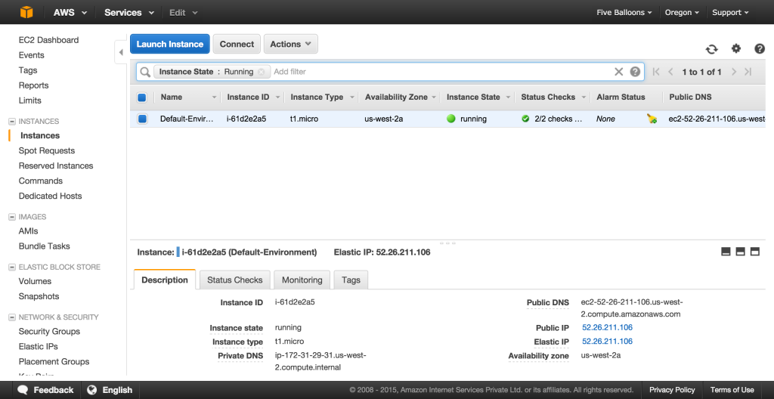
Task: Switch to the Description tab
Action: pos(164,280)
